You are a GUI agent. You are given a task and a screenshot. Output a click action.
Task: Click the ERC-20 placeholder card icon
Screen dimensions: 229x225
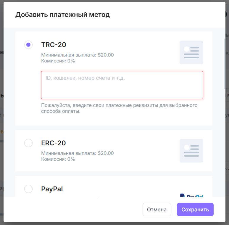191,151
